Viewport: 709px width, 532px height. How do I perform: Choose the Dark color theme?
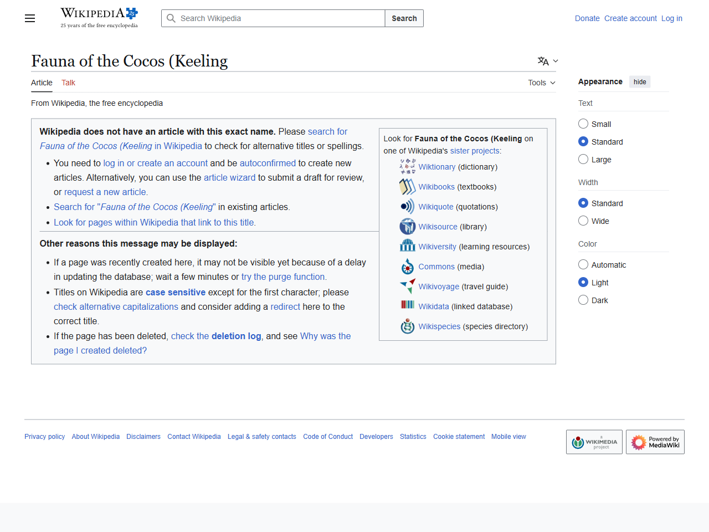click(583, 300)
